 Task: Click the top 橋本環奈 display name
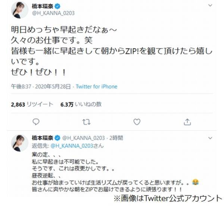[43, 6]
